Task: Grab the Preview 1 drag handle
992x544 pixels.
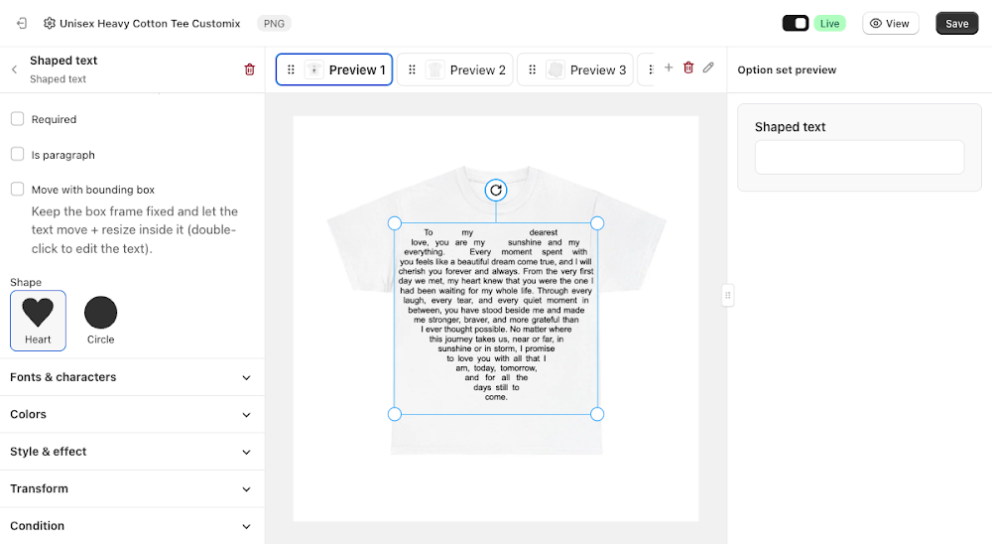Action: tap(291, 69)
